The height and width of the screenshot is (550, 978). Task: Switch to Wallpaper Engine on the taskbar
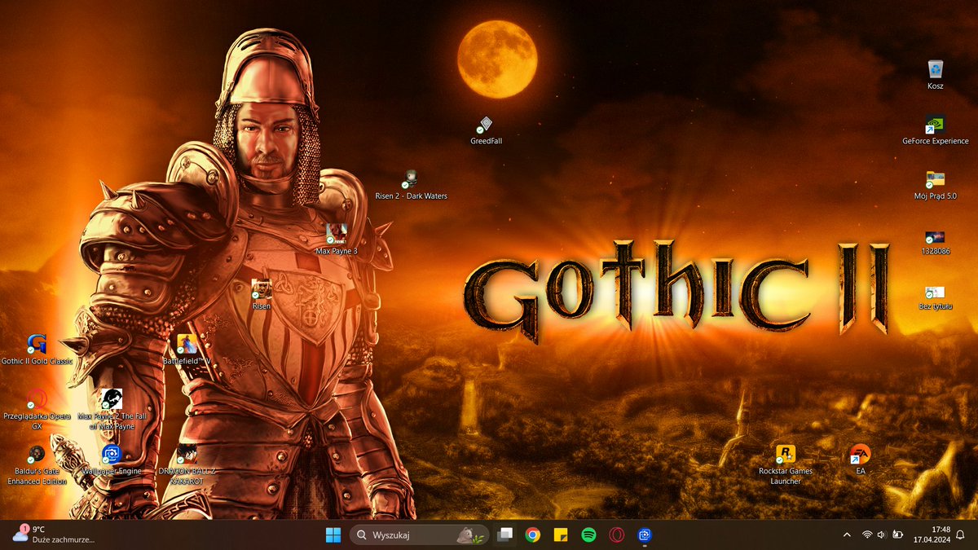[x=645, y=535]
